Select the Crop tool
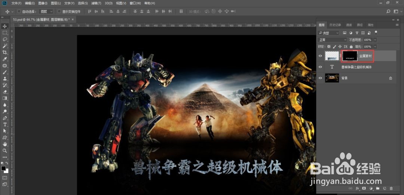Image resolution: width=404 pixels, height=195 pixels. click(4, 53)
